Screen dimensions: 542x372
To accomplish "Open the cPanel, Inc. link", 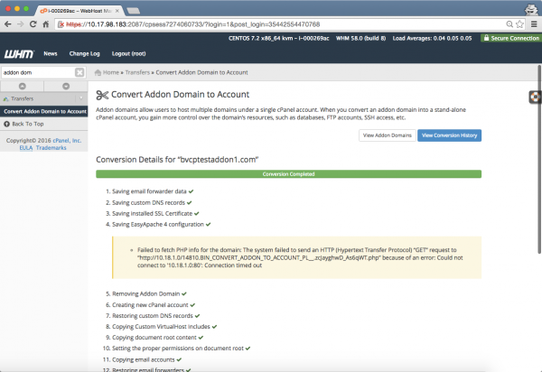I will coord(67,140).
